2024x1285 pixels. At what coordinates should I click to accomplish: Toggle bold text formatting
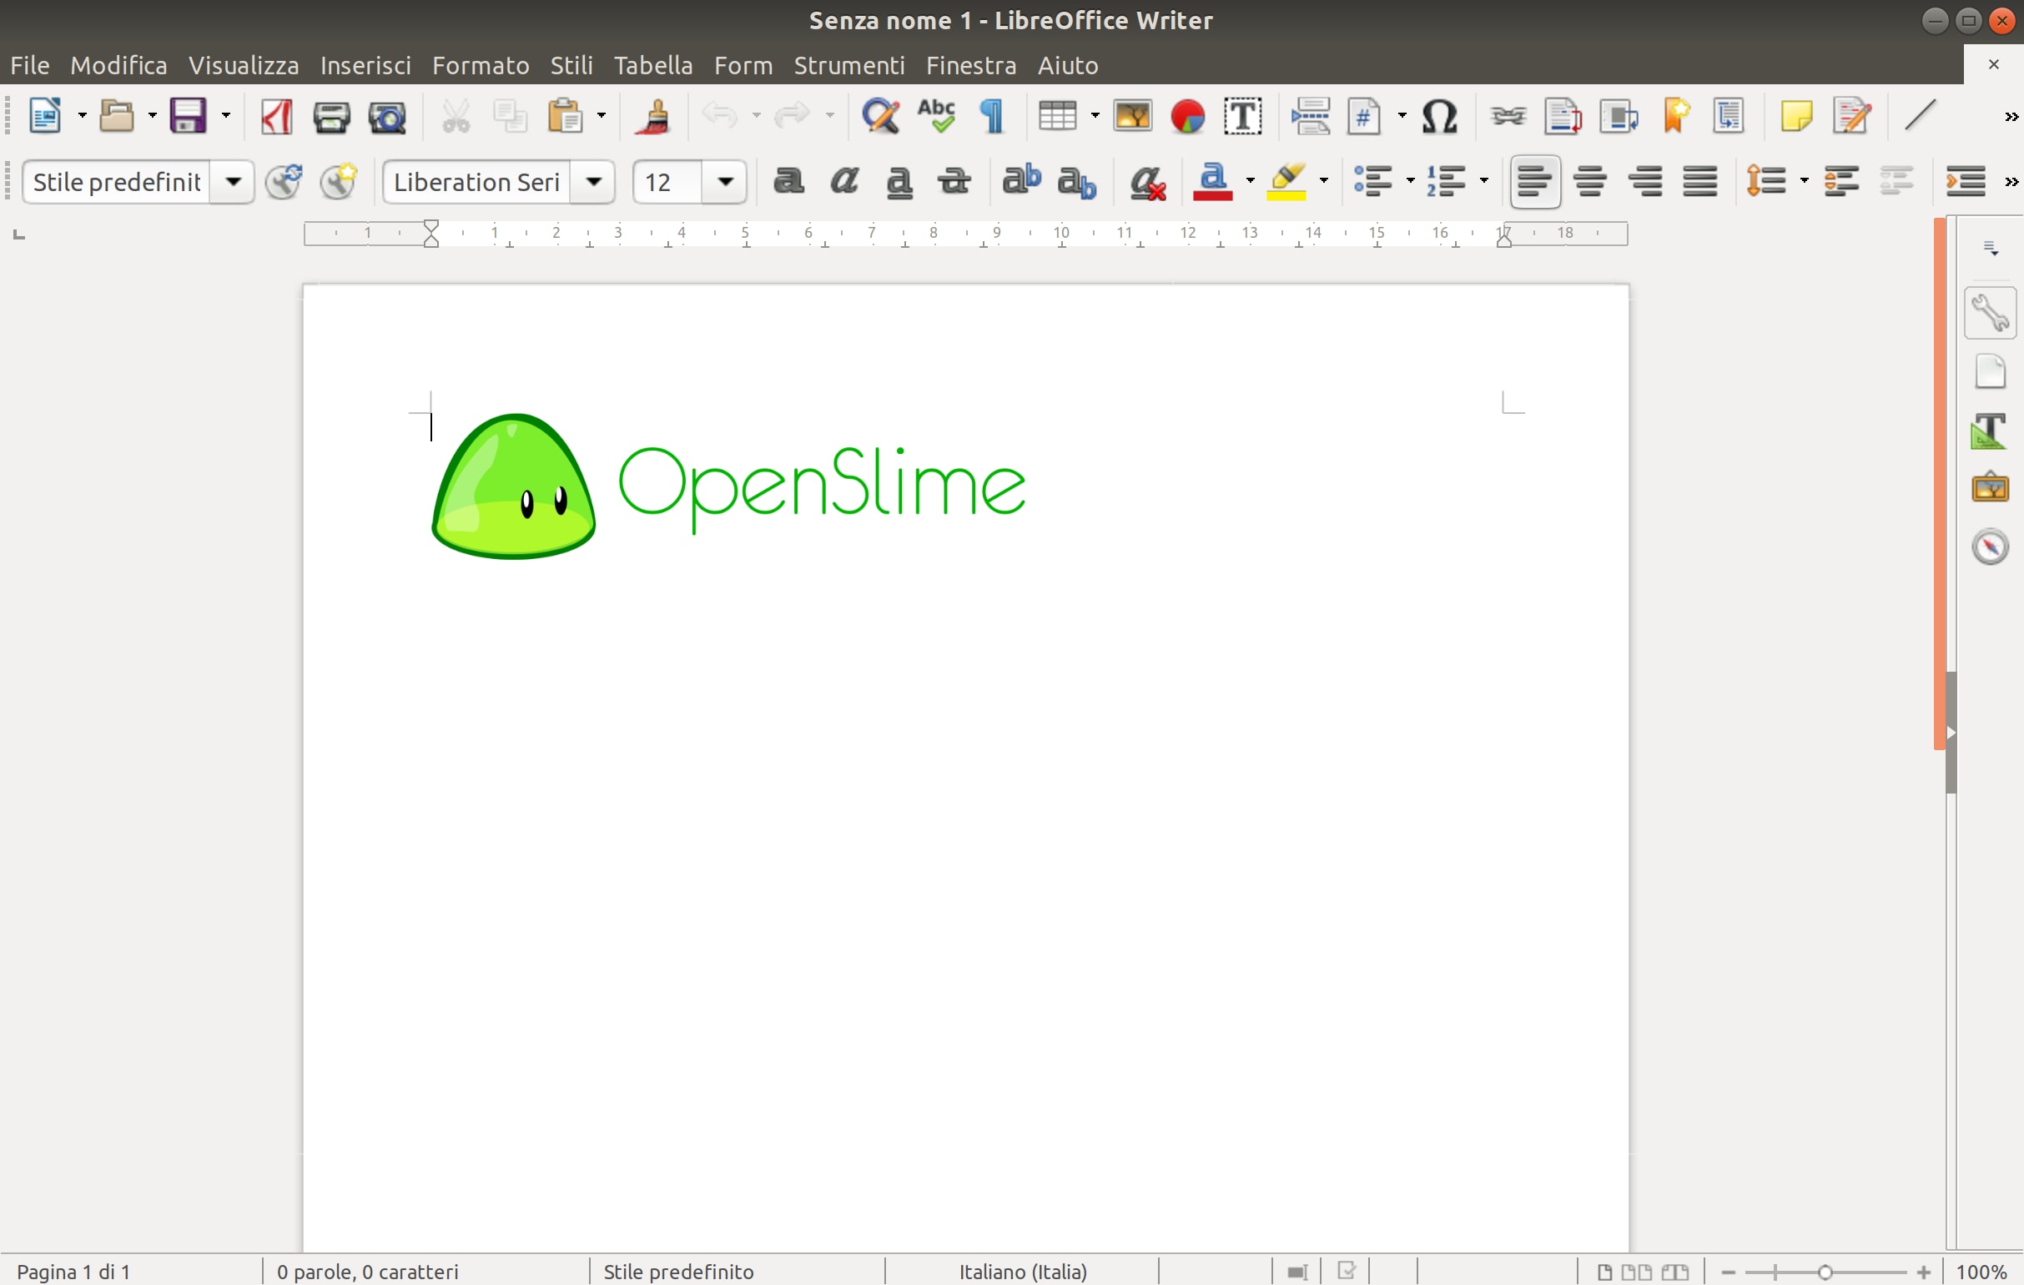(x=788, y=182)
